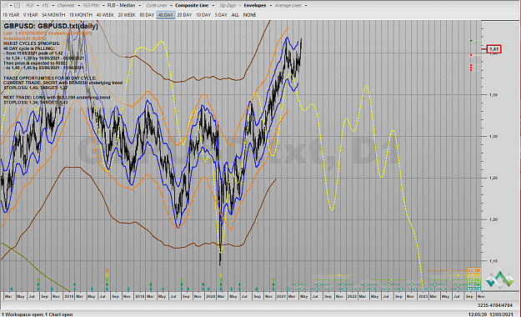The image size is (521, 317).
Task: Open the dropdown next to crosshair icon
Action: click(10, 5)
